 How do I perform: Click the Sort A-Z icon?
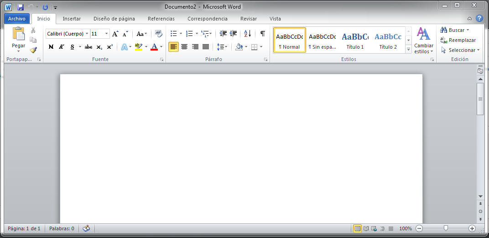coord(247,34)
